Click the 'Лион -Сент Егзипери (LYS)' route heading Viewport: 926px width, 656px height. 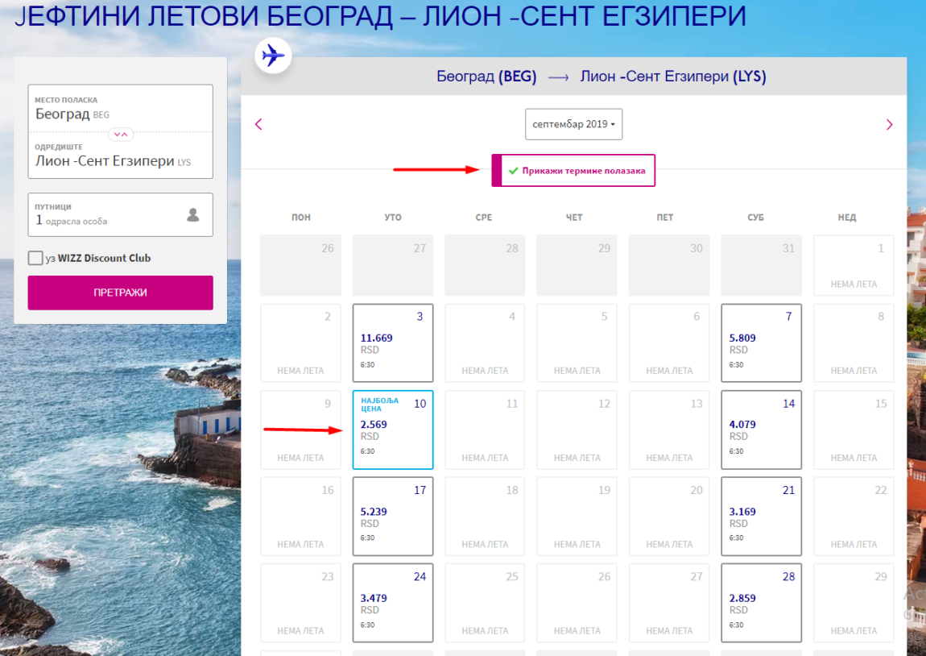coord(672,77)
